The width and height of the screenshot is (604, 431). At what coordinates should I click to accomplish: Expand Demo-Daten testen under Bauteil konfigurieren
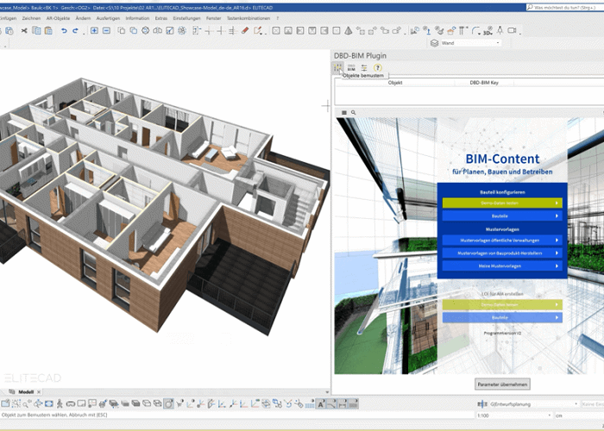[x=502, y=203]
